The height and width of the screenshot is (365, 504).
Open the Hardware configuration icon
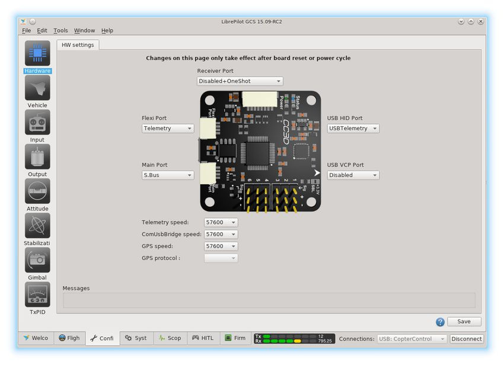tap(37, 53)
